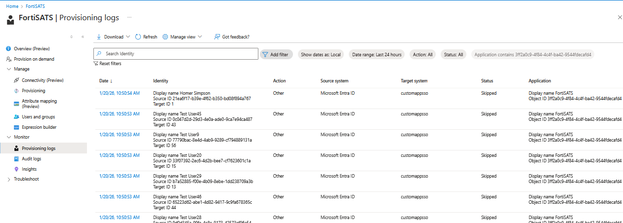
Task: Click the search magnifier icon
Action: pyautogui.click(x=99, y=54)
